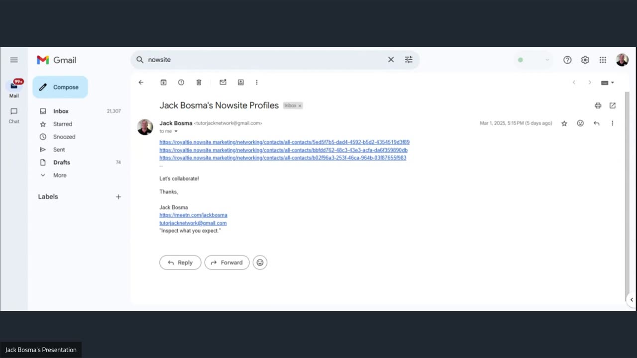Create a new label with plus icon
Viewport: 637px width, 358px height.
(118, 197)
